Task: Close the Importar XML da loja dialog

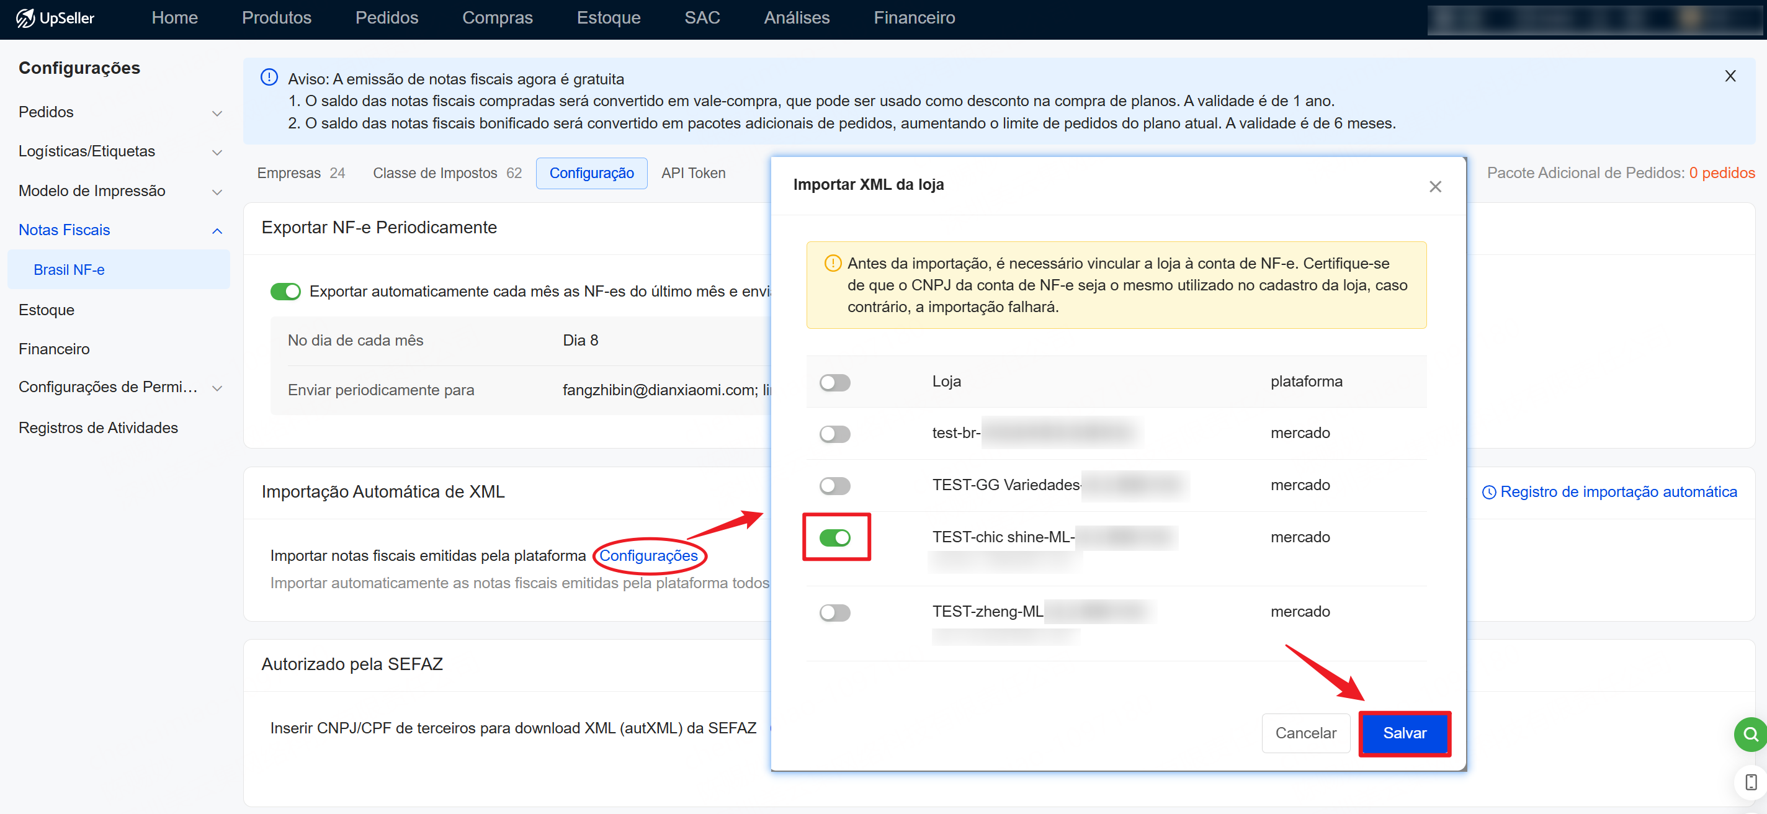Action: [x=1434, y=187]
